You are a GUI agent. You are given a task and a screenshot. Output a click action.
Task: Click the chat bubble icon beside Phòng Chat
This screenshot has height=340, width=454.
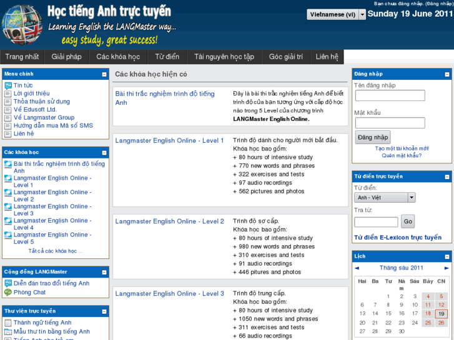pos(8,293)
